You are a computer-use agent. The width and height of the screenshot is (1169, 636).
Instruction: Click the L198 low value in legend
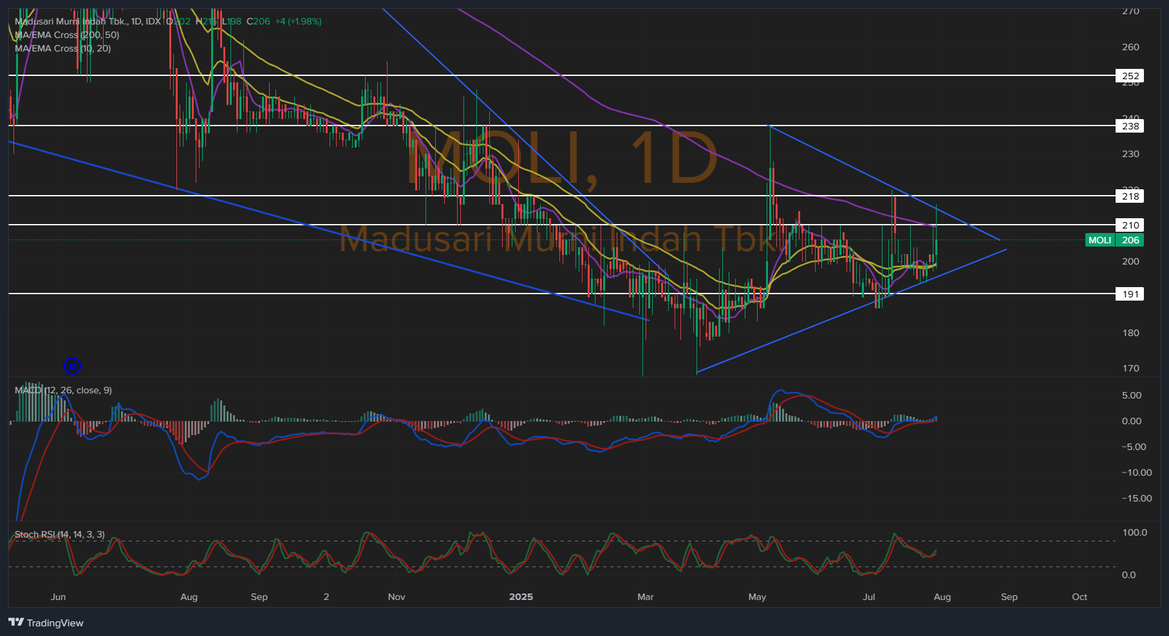click(232, 21)
